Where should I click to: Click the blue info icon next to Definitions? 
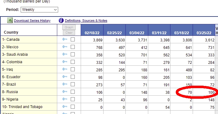point(61,20)
